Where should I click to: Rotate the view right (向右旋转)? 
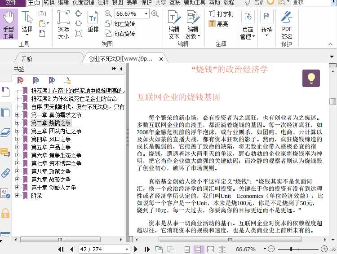[120, 34]
